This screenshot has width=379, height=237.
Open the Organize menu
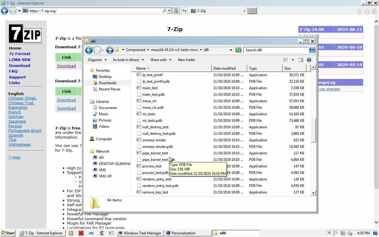point(97,60)
